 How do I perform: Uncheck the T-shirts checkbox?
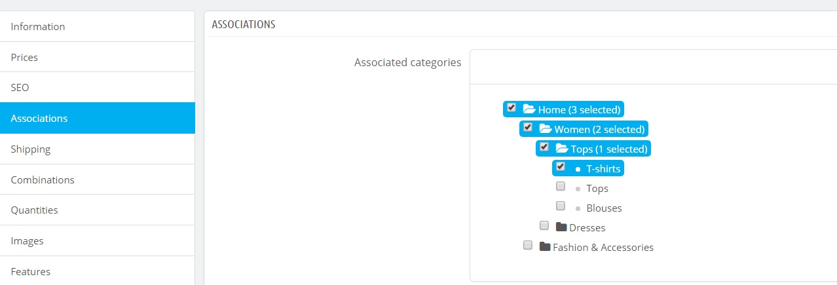[561, 166]
